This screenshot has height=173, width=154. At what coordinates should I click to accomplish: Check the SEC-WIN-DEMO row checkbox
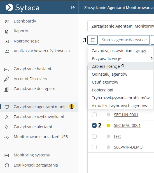click(94, 147)
